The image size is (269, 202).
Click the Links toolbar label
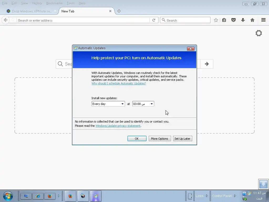pyautogui.click(x=200, y=196)
